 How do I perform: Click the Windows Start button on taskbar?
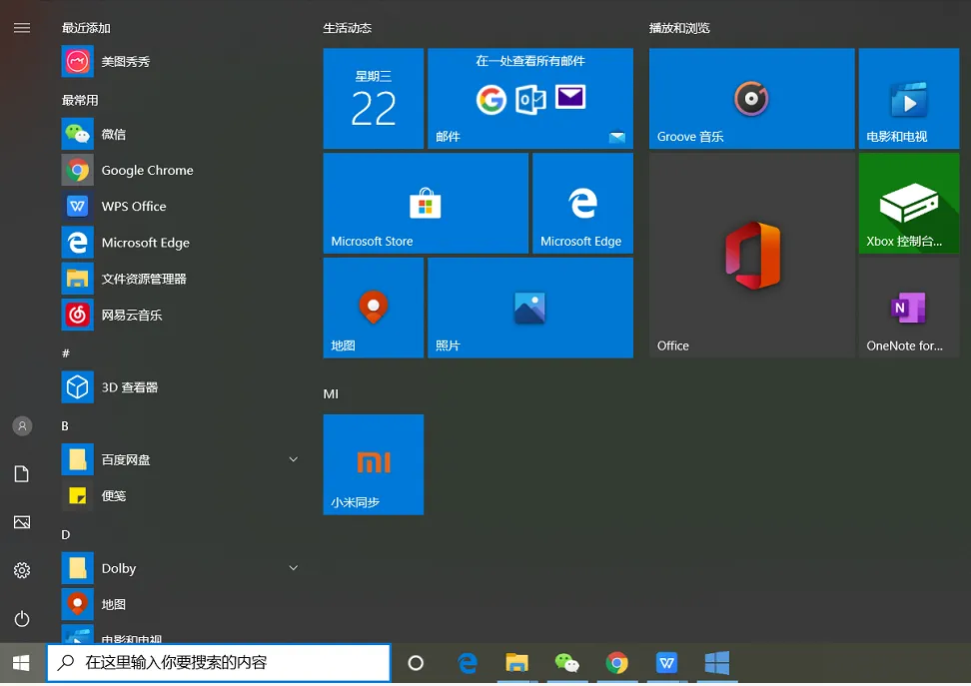pyautogui.click(x=22, y=663)
